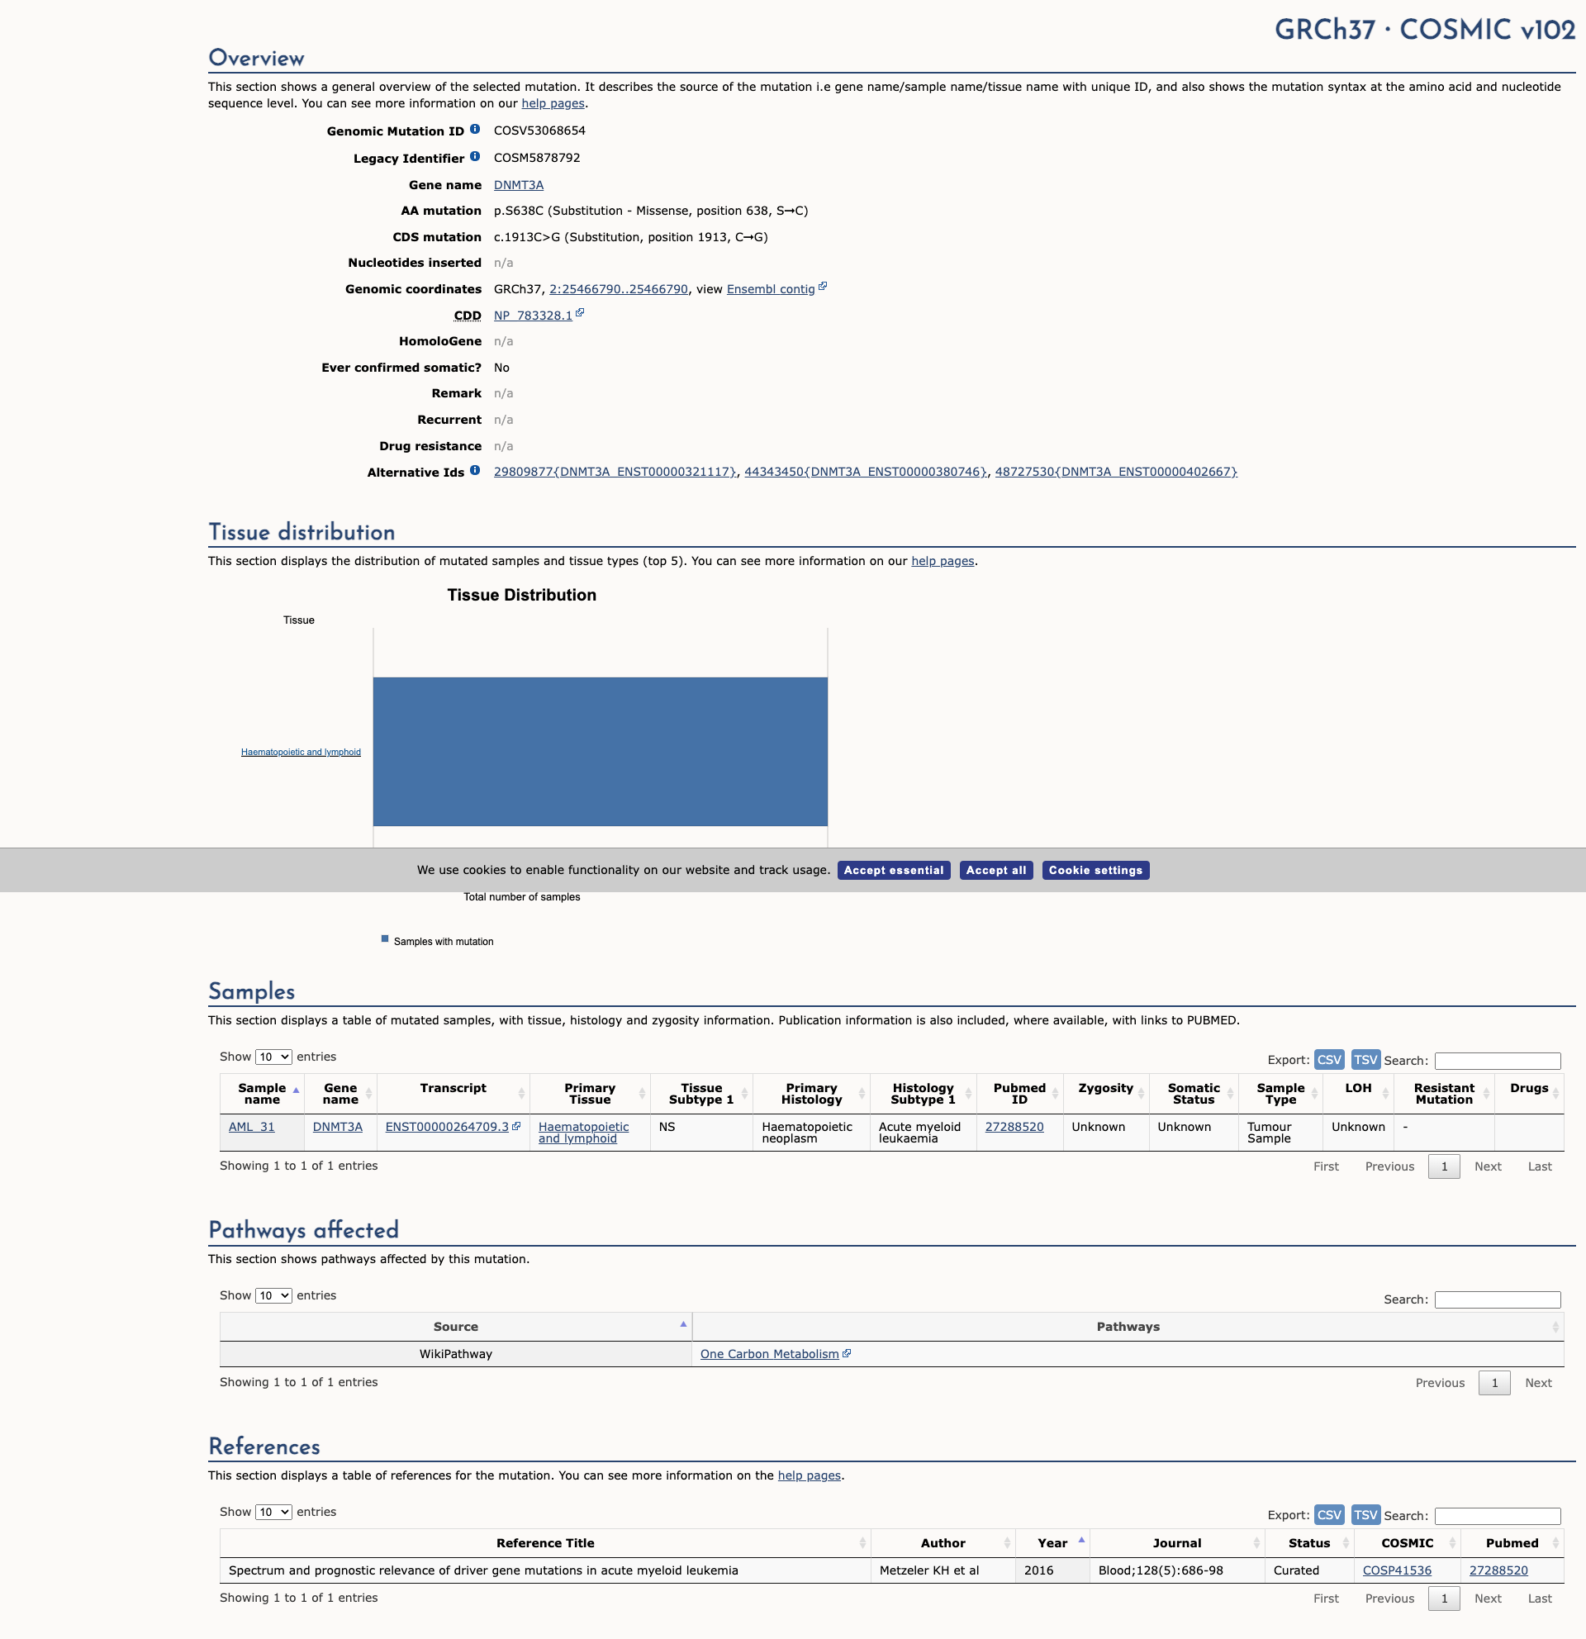This screenshot has width=1586, height=1639.
Task: Open help pages link in Tissue distribution section
Action: click(x=943, y=561)
